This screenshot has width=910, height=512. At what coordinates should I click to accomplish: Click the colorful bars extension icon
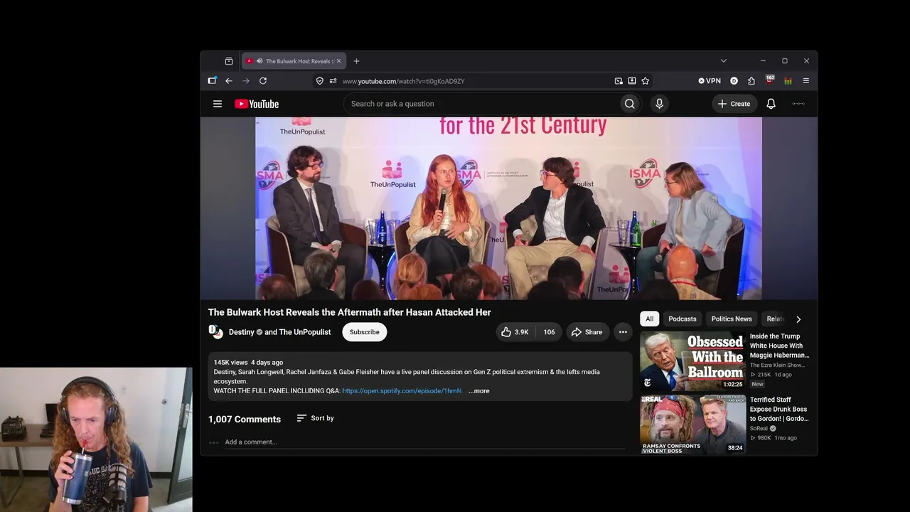point(788,81)
